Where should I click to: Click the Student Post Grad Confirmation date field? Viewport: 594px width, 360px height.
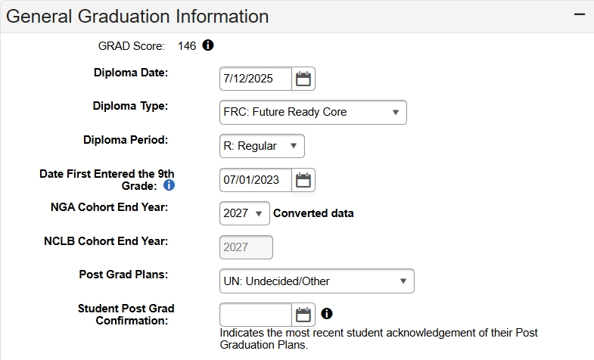point(256,315)
